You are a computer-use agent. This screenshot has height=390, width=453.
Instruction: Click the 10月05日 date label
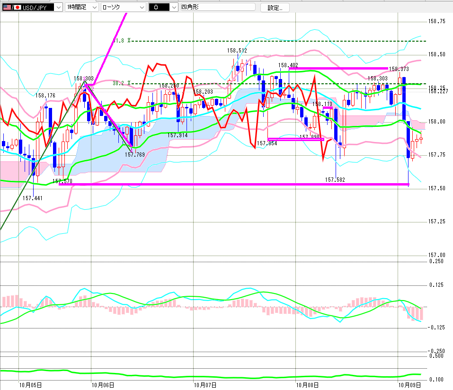coord(30,385)
